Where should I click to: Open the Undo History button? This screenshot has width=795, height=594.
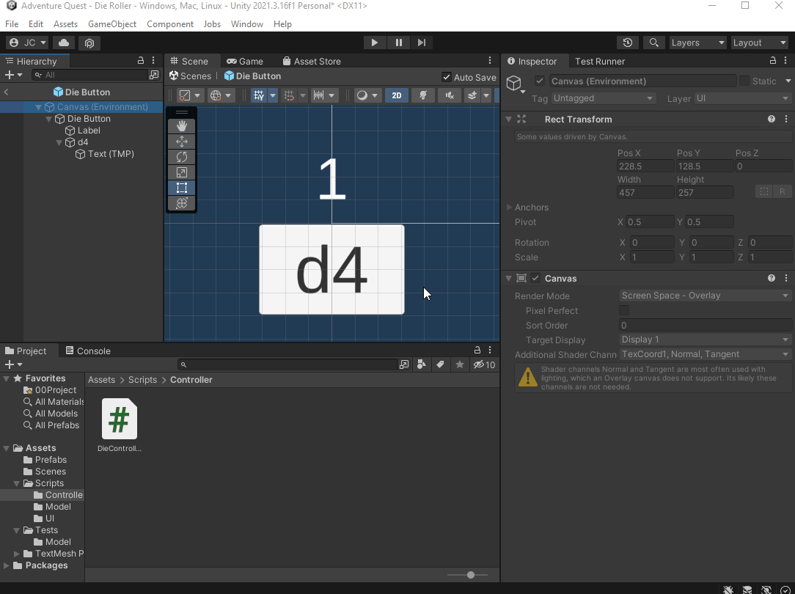pyautogui.click(x=628, y=43)
